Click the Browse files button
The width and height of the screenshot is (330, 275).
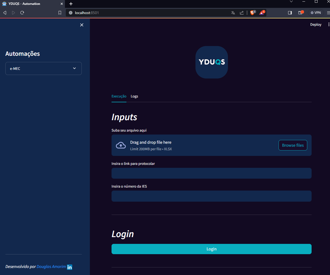[x=293, y=145]
